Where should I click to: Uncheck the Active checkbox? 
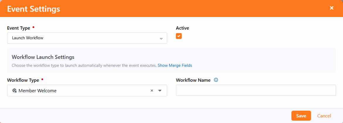(x=179, y=36)
